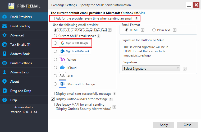201x132 pixels.
Task: Show help for Display email sent successfully
Action: 114,94
